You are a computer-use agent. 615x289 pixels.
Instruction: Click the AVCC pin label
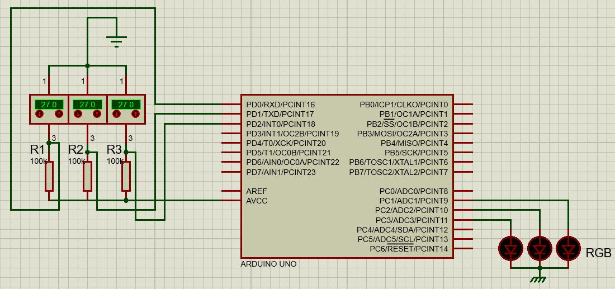click(x=257, y=201)
